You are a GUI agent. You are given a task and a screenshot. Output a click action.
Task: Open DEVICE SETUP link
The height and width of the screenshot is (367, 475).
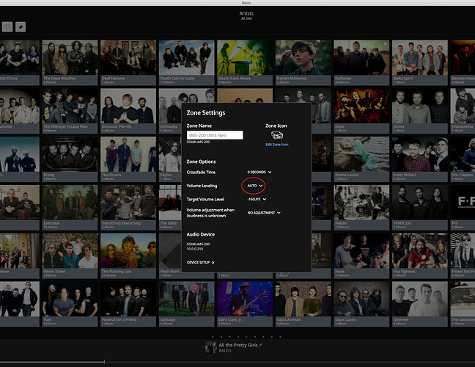click(201, 262)
